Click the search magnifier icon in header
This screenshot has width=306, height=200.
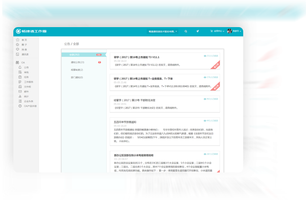coord(186,32)
